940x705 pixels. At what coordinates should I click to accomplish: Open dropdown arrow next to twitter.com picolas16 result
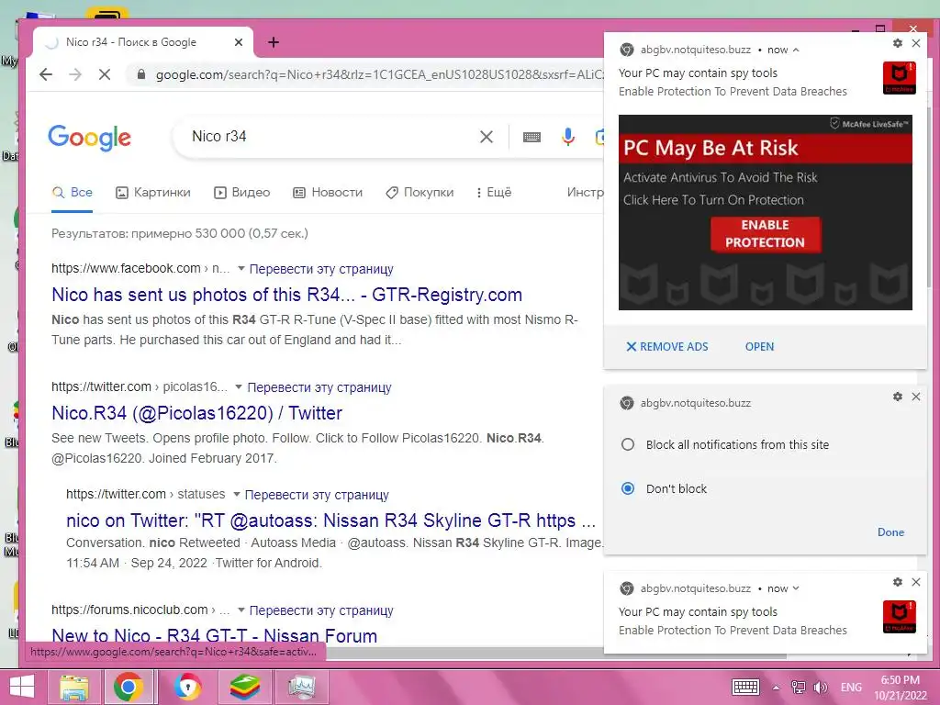(239, 387)
